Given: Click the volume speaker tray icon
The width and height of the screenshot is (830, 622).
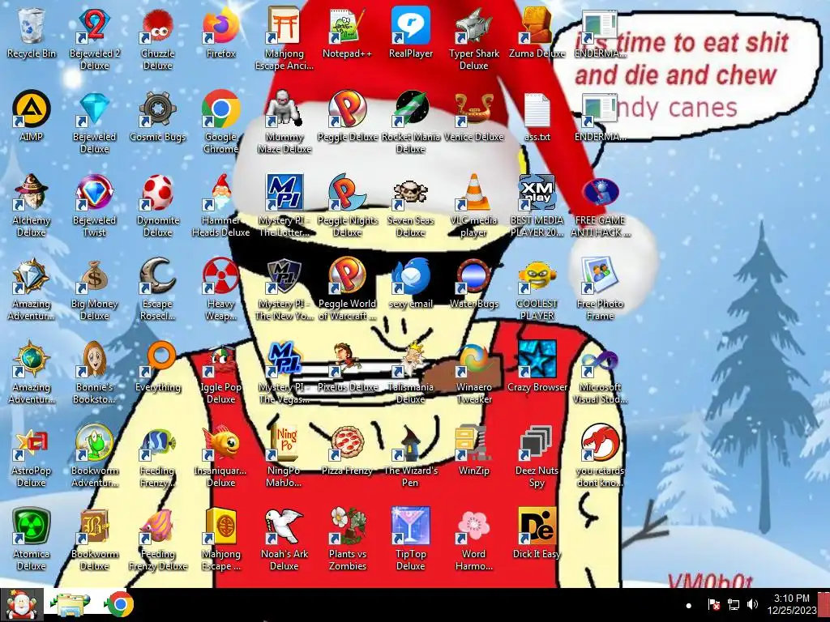Looking at the screenshot, I should coord(751,604).
